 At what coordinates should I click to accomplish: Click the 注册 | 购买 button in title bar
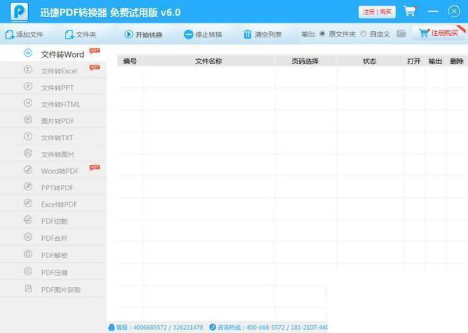(377, 12)
